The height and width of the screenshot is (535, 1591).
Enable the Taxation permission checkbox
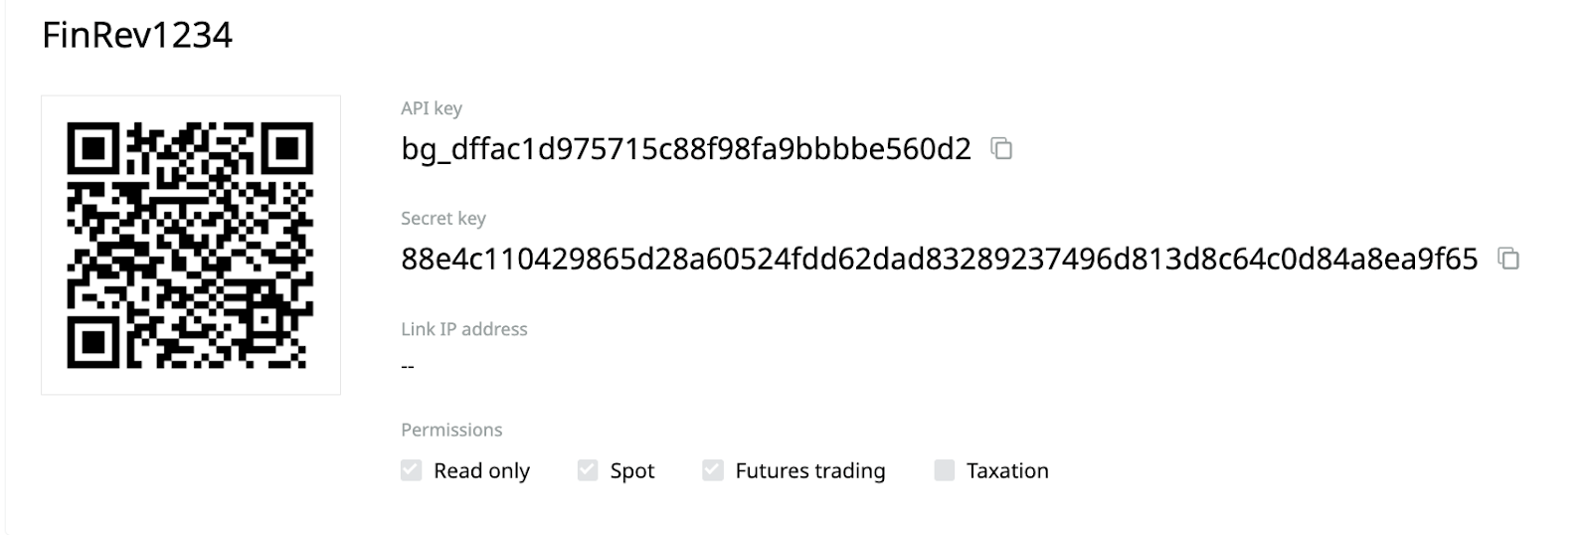[x=945, y=470]
